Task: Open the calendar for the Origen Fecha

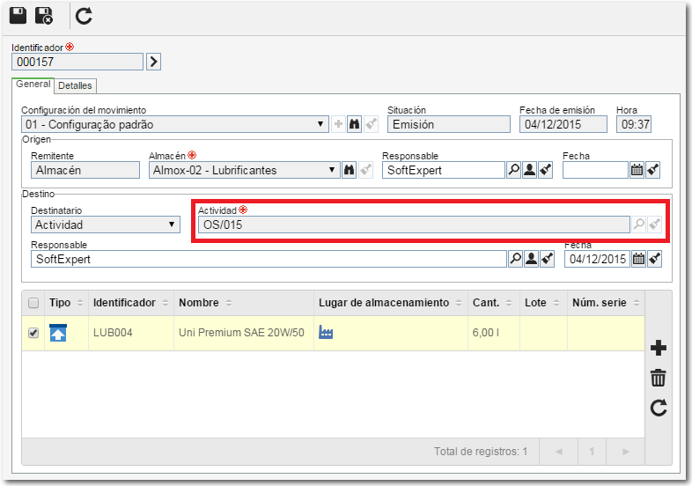Action: (637, 170)
